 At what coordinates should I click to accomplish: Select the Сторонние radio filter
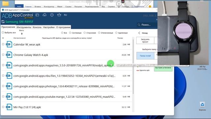[x=84, y=33]
